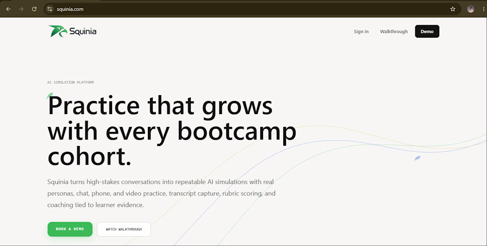The height and width of the screenshot is (246, 487).
Task: Click the browser forward arrow
Action: (21, 9)
